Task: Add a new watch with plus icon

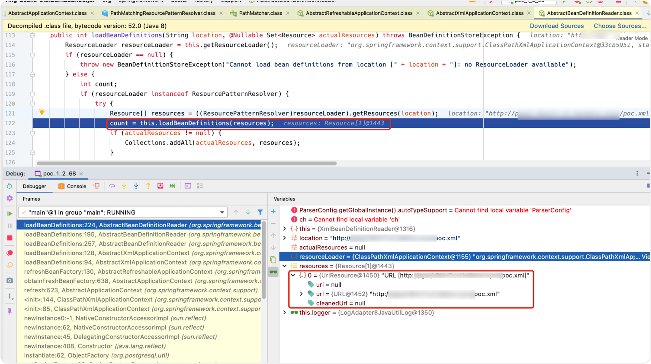Action: click(x=273, y=211)
